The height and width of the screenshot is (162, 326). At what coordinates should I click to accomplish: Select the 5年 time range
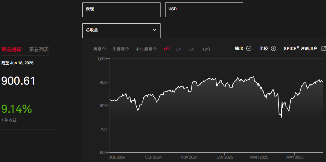point(193,49)
